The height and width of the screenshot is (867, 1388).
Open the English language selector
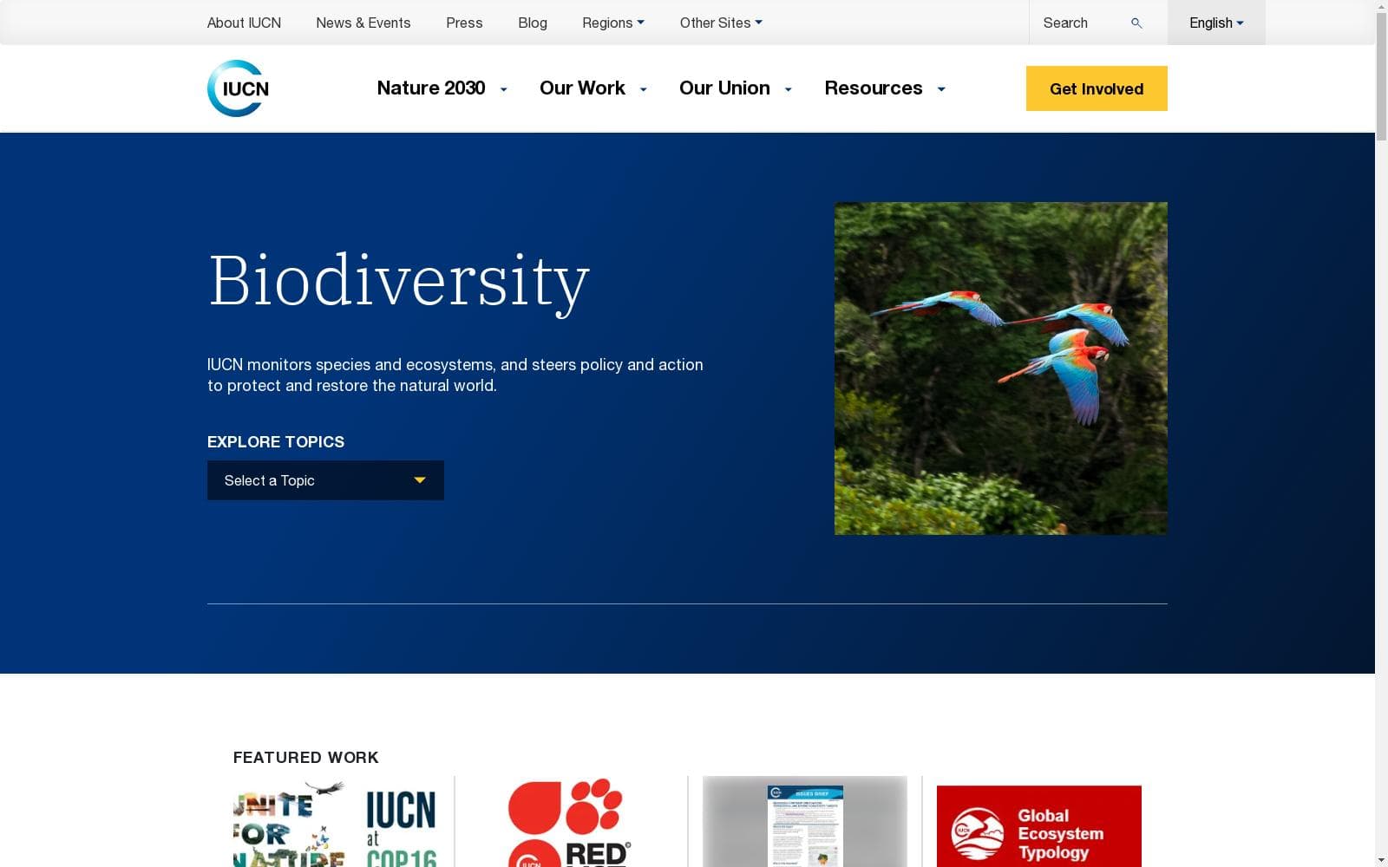(1216, 23)
